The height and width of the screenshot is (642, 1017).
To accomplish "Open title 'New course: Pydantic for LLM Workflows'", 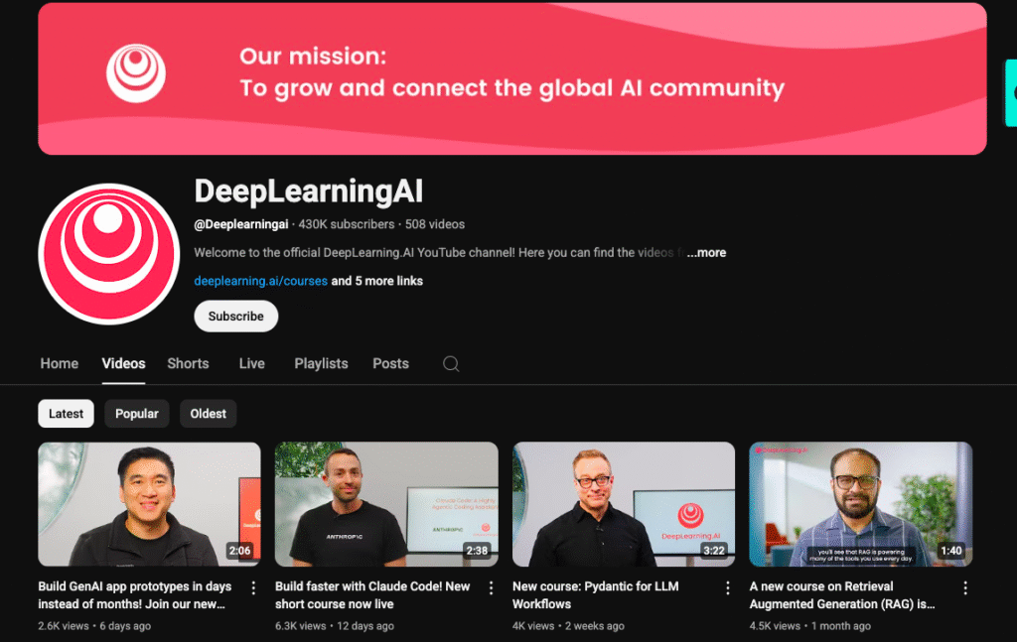I will (x=596, y=594).
